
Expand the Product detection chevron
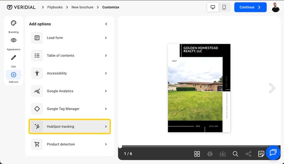[x=106, y=144]
